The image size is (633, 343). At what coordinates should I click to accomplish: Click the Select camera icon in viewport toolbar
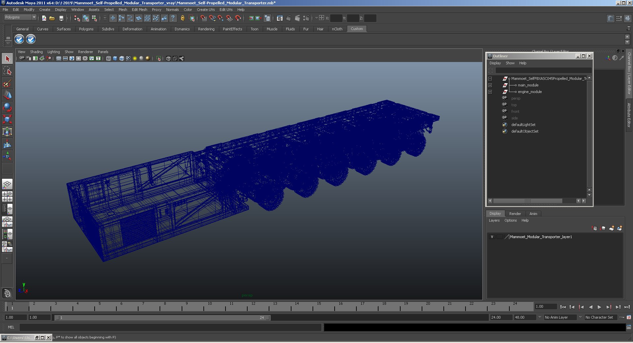[22, 58]
